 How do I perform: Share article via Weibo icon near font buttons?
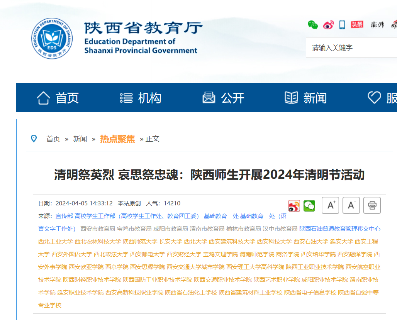tap(294, 206)
